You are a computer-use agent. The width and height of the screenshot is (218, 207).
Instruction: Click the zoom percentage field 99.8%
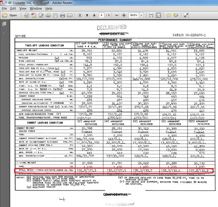134,15
